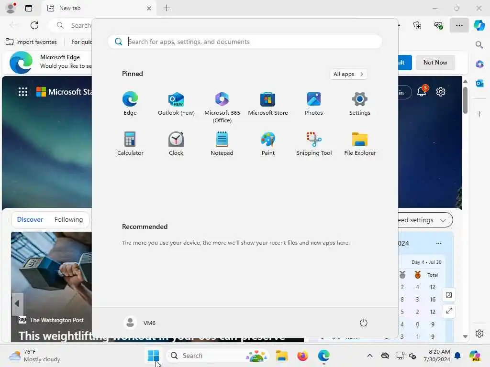Image resolution: width=490 pixels, height=367 pixels.
Task: Open Outlook in Edge sidebar
Action: click(479, 83)
